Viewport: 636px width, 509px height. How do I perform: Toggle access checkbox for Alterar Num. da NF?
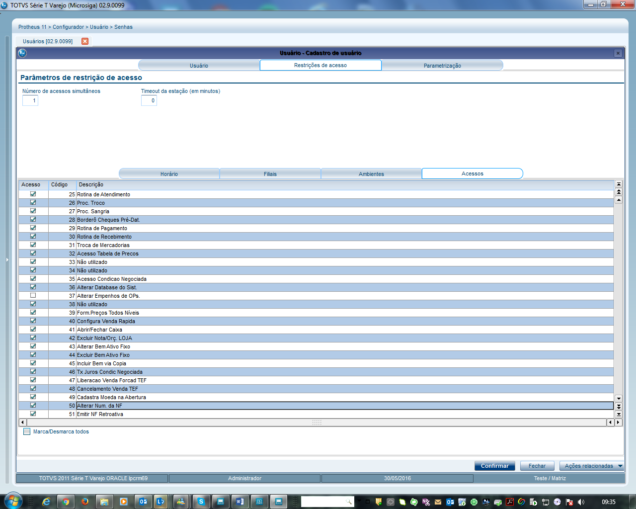33,406
